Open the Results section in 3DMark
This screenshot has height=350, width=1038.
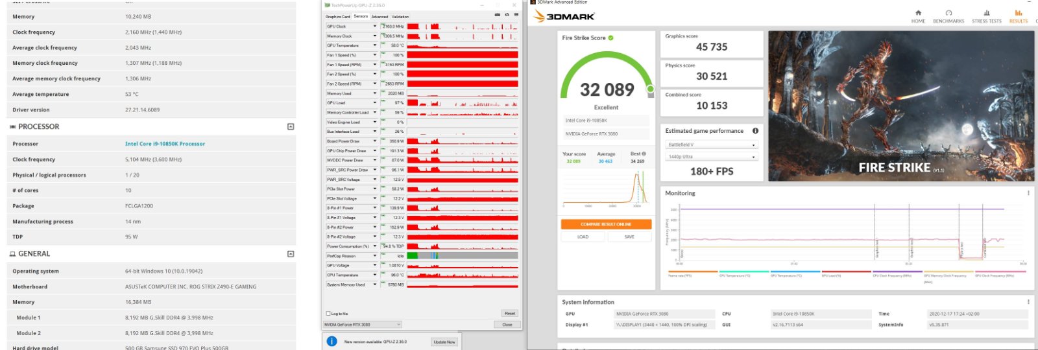pyautogui.click(x=1019, y=16)
